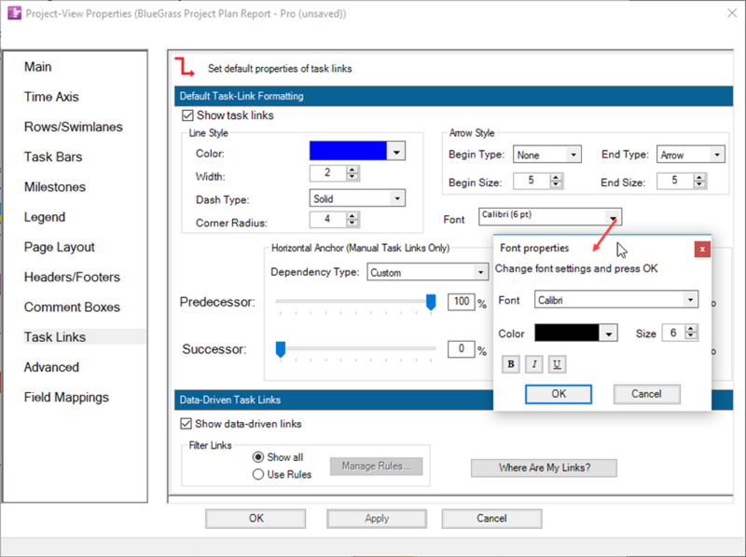746x557 pixels.
Task: Go to the Task Bars tab
Action: tap(53, 156)
